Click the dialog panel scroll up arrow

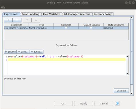(132, 18)
